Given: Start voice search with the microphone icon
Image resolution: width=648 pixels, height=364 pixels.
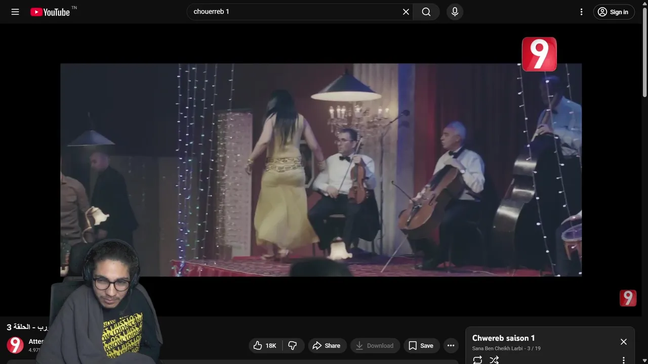Looking at the screenshot, I should pos(455,12).
